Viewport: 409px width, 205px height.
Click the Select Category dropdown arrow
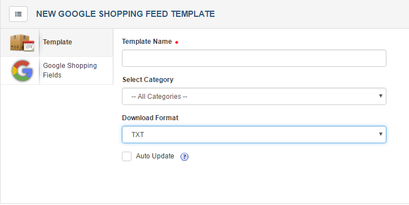point(381,96)
